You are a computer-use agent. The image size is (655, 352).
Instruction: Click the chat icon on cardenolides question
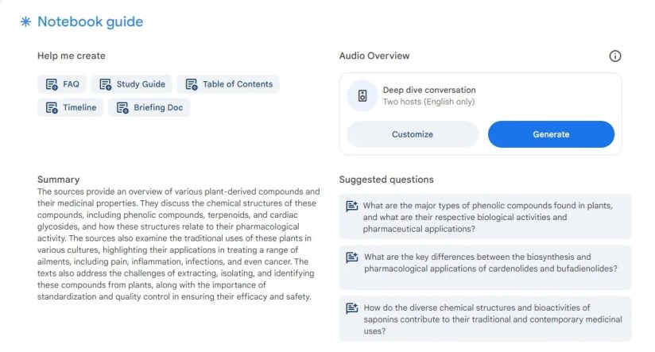(x=352, y=257)
